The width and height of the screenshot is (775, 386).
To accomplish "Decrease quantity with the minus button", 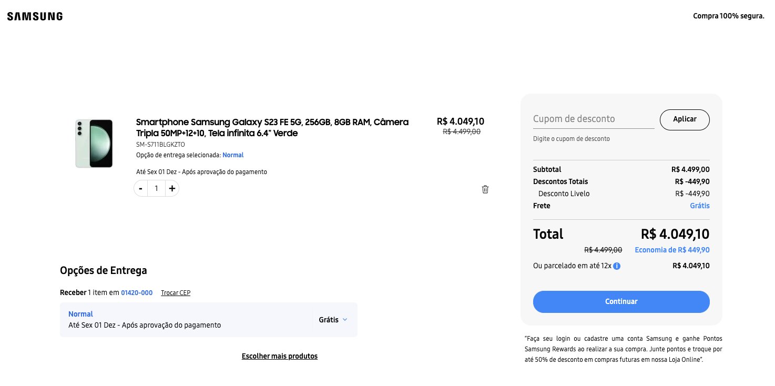I will tap(140, 188).
